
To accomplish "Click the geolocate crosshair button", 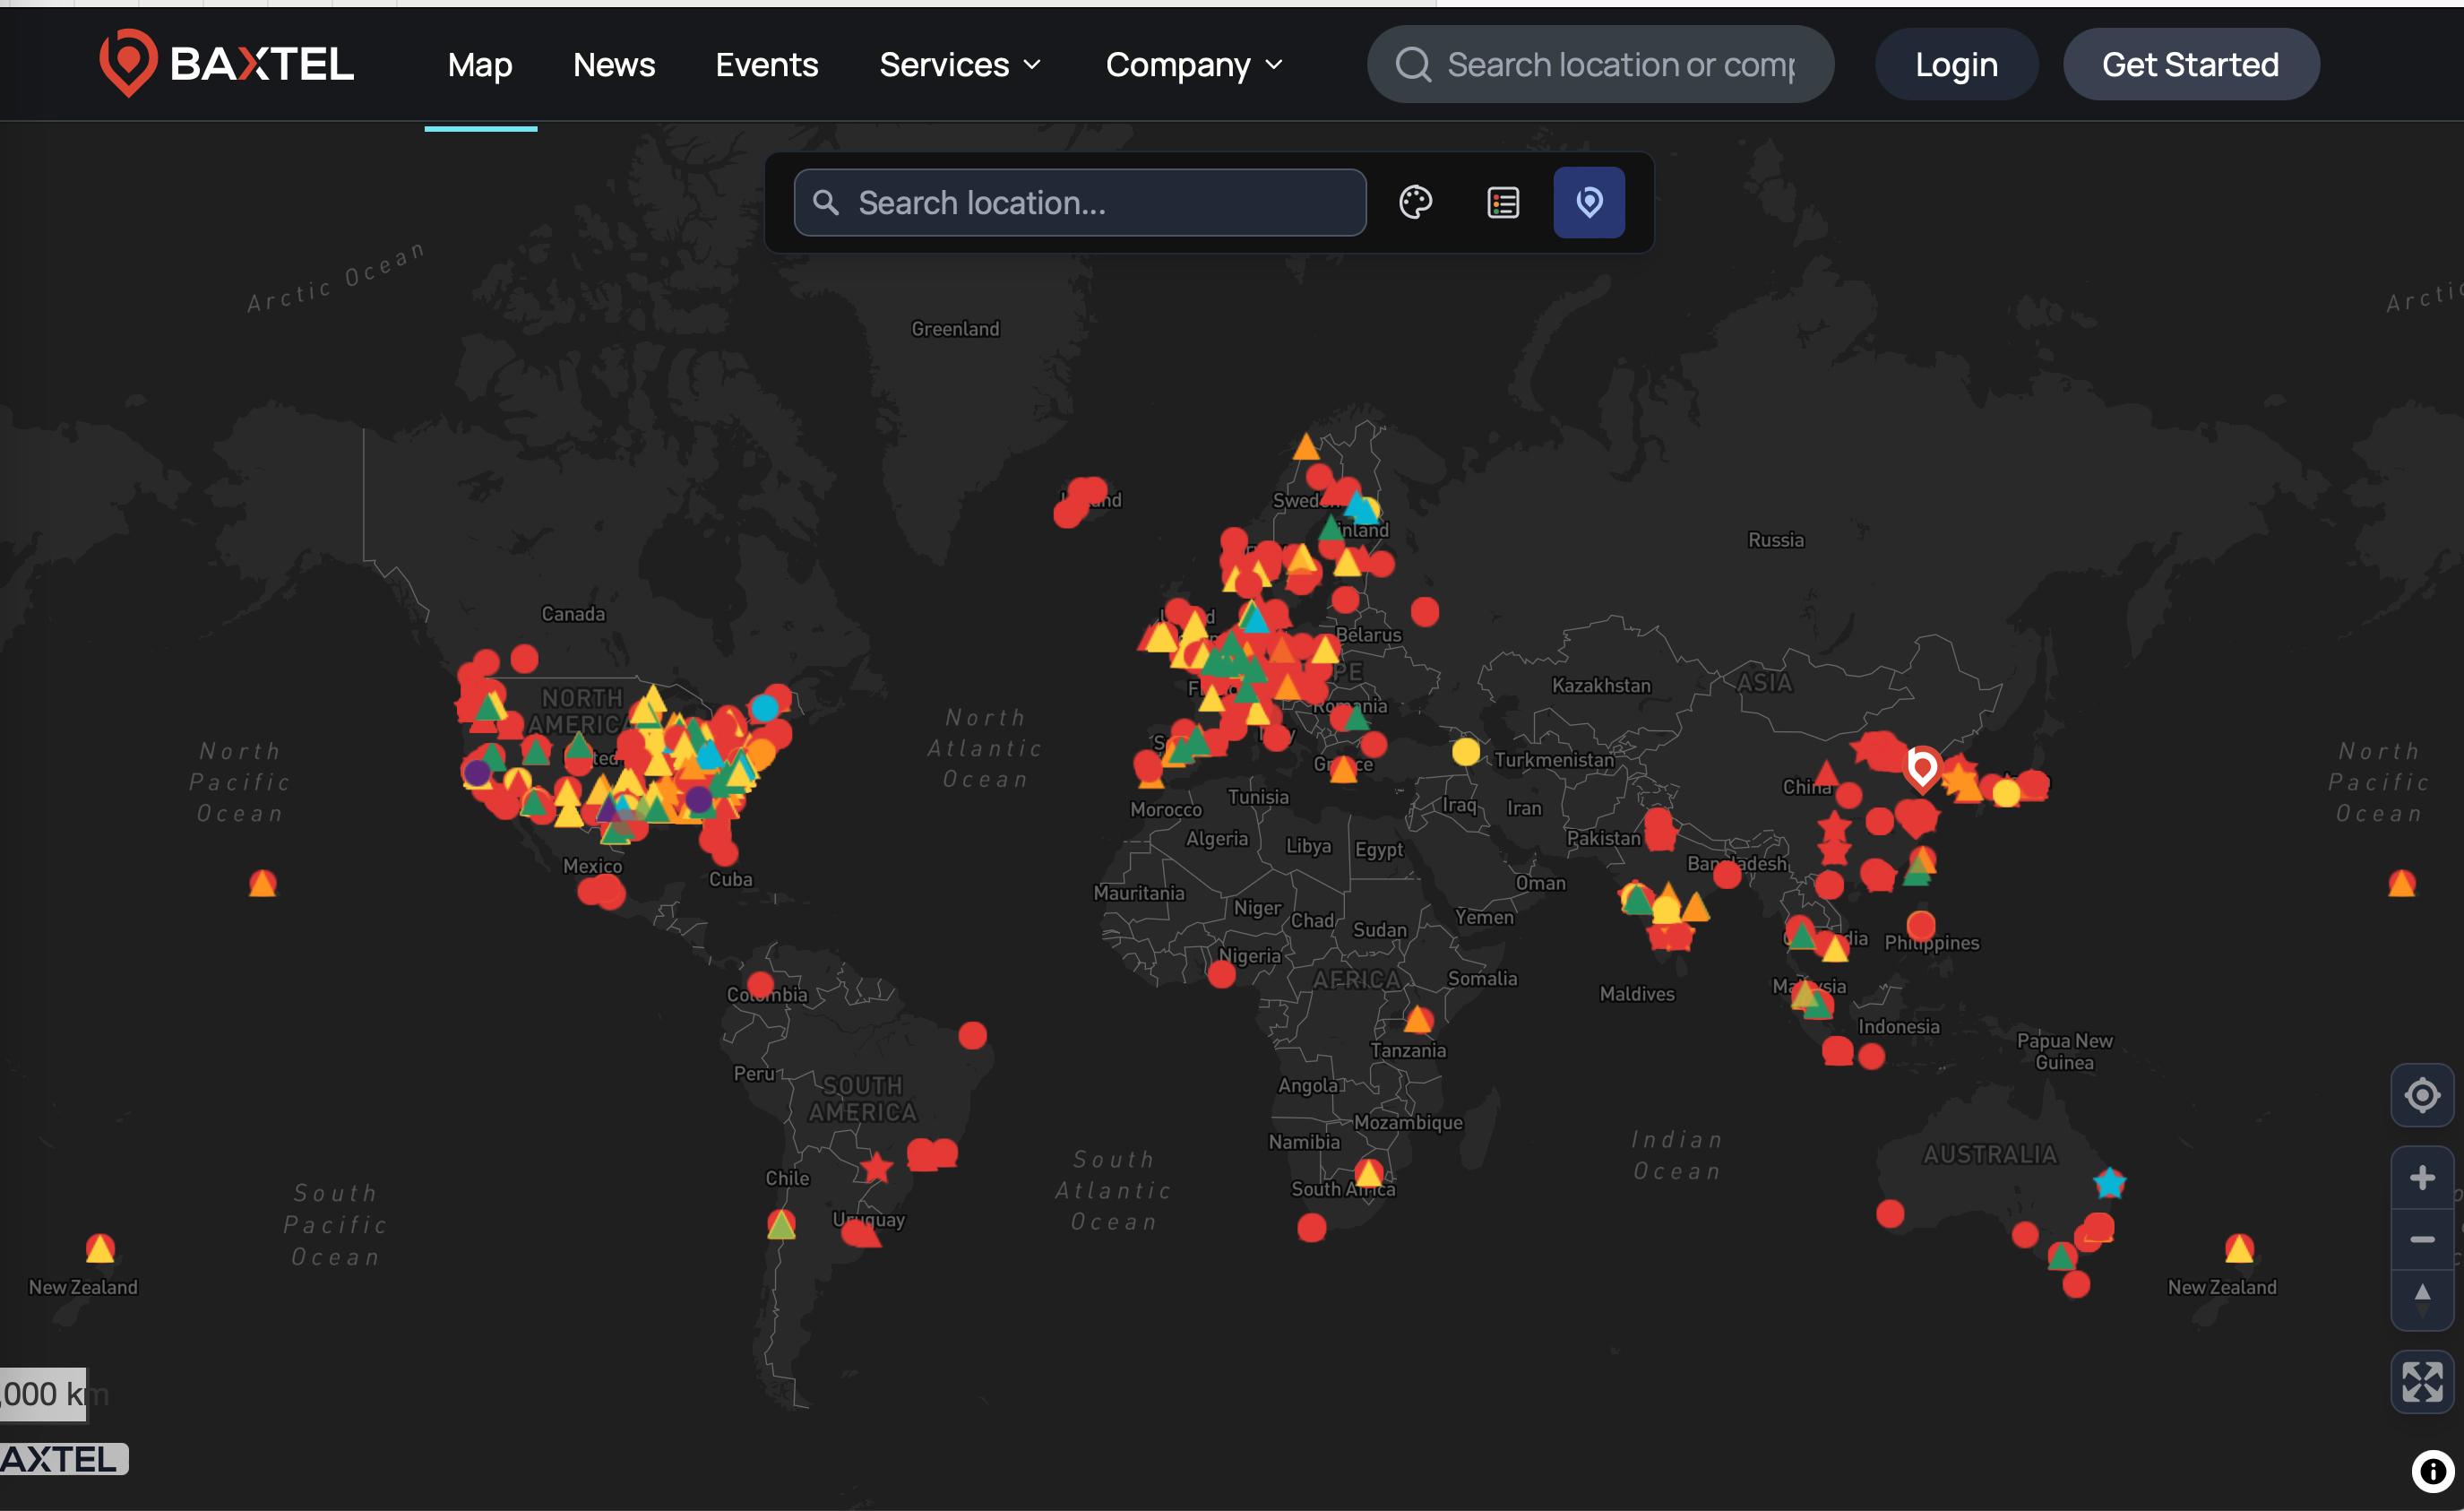I will (x=2422, y=1095).
